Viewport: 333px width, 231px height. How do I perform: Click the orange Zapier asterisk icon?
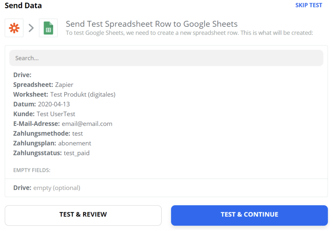14,28
